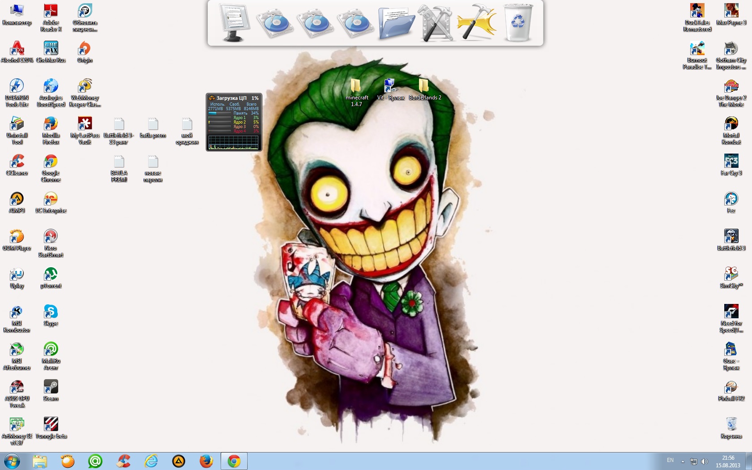Select Joe Danger 2 The Movie icon

click(x=731, y=93)
